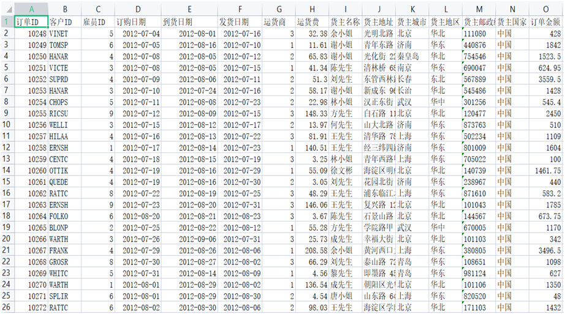
Task: Select customer ID cell WHITC
Action: 64,274
